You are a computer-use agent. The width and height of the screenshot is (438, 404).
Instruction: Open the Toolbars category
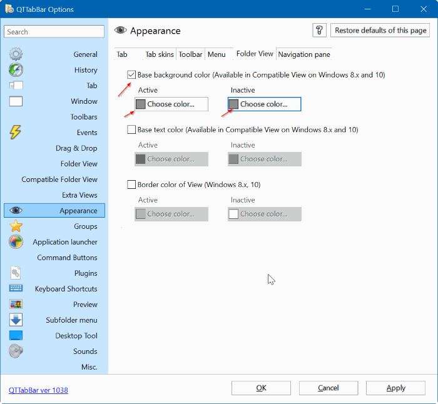click(x=84, y=117)
